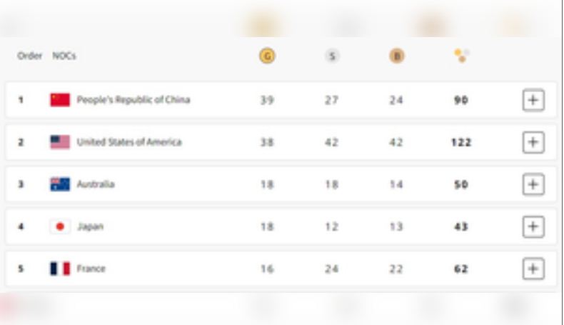Expand the France medal details
The image size is (564, 325).
(533, 269)
